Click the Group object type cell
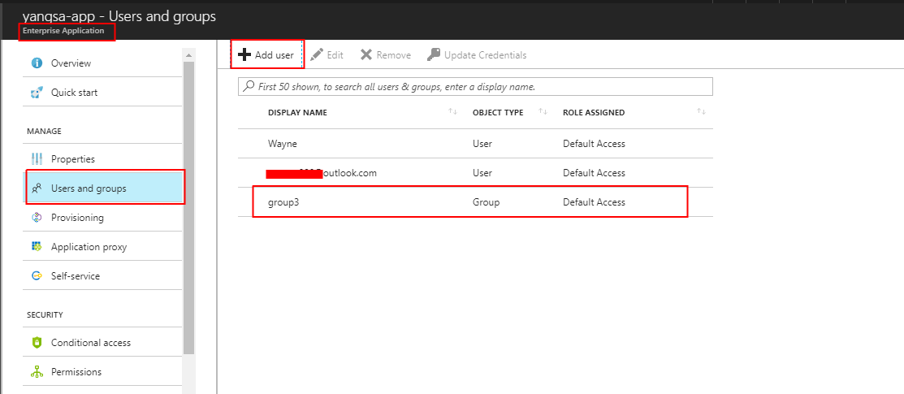 (486, 202)
